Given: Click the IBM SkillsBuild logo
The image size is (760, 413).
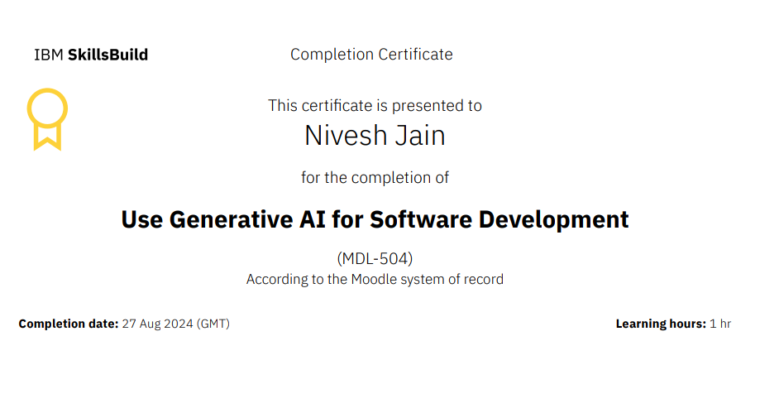Looking at the screenshot, I should (x=91, y=55).
